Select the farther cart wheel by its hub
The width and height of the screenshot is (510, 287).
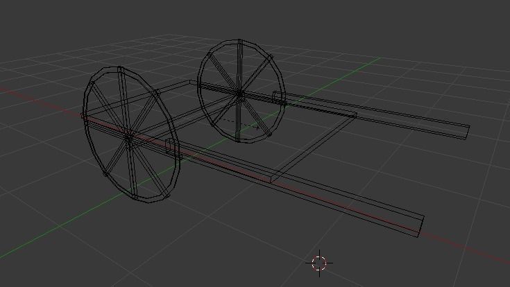pyautogui.click(x=239, y=94)
